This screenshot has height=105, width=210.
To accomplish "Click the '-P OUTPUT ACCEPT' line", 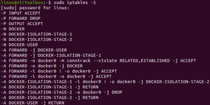I will 22,24.
